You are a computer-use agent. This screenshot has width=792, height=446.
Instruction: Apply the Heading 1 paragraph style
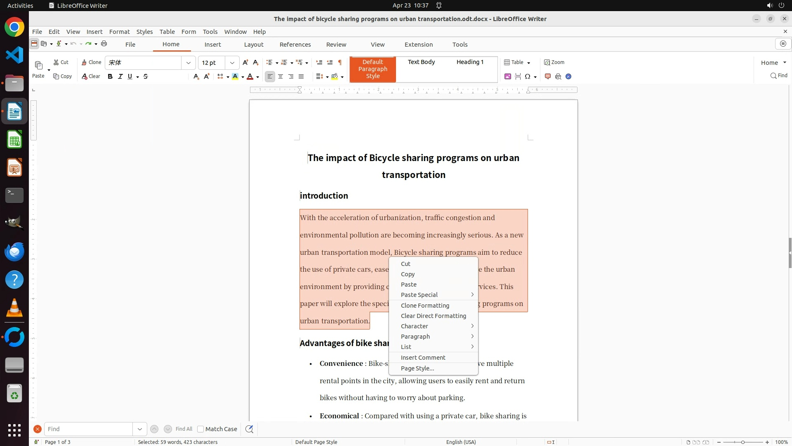(470, 62)
